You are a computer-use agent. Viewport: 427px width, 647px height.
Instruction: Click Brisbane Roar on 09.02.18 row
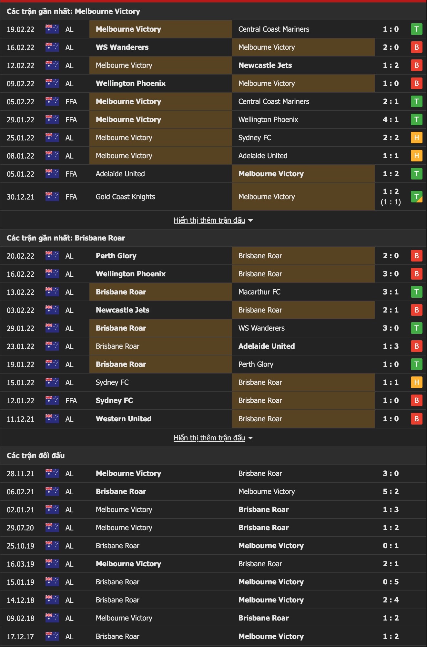pos(263,618)
